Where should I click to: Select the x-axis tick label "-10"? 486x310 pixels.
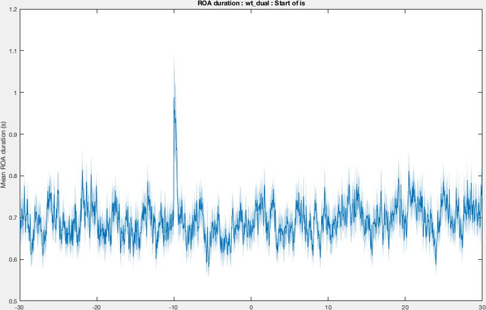pos(174,307)
